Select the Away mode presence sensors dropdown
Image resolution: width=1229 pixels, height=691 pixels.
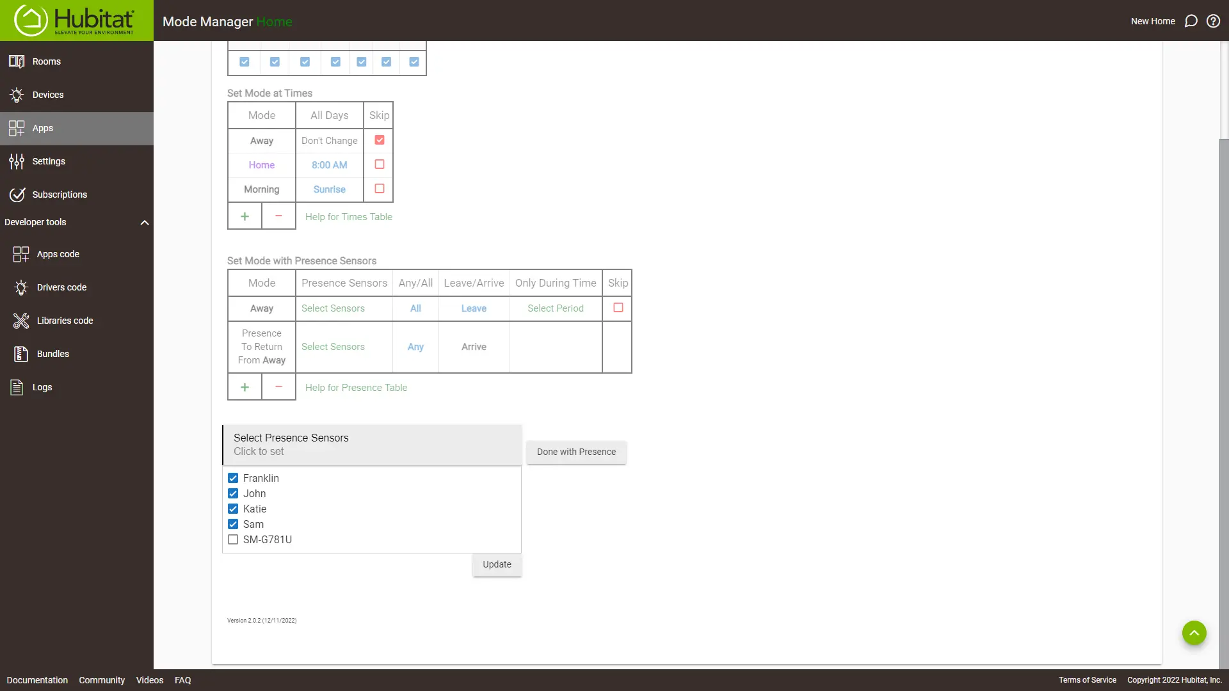tap(333, 308)
